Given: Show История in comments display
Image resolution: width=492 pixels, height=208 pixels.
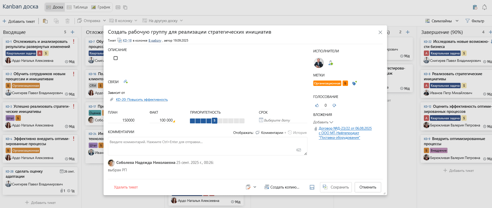Looking at the screenshot, I should [x=297, y=133].
